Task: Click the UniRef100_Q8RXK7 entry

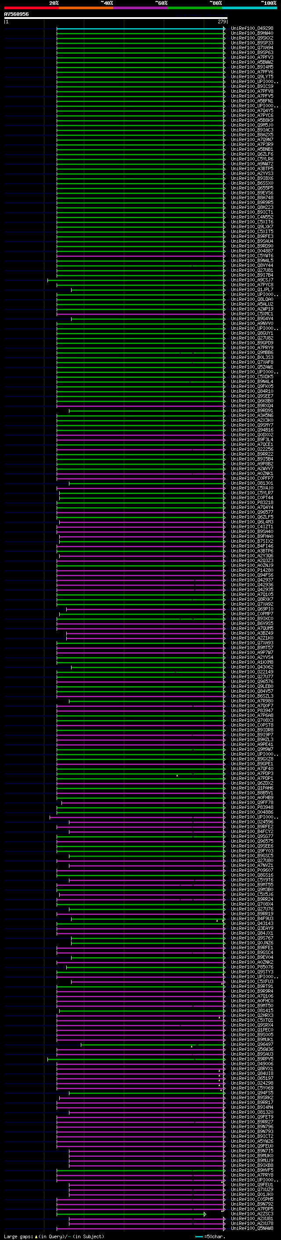Action: pos(252,599)
